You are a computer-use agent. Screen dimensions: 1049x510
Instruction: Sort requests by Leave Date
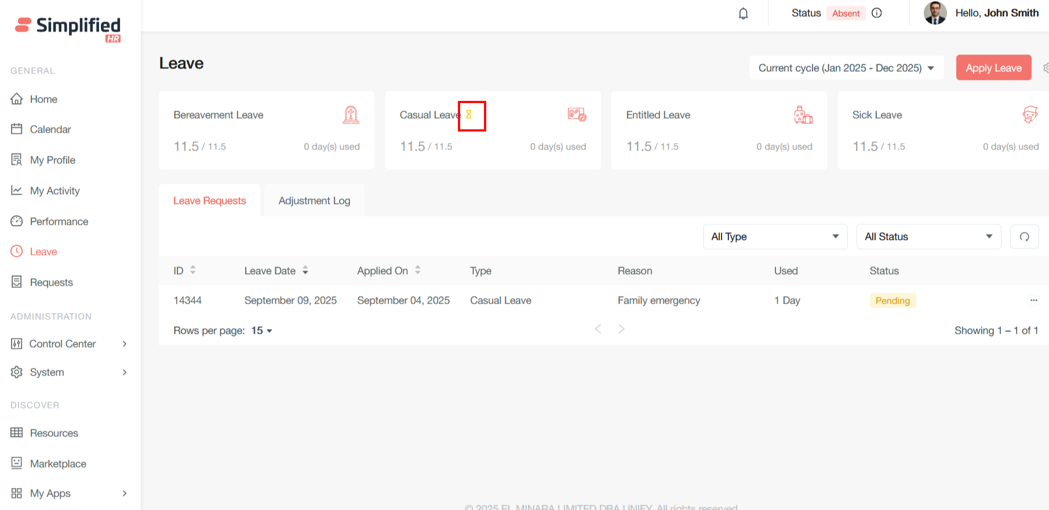[x=305, y=270]
